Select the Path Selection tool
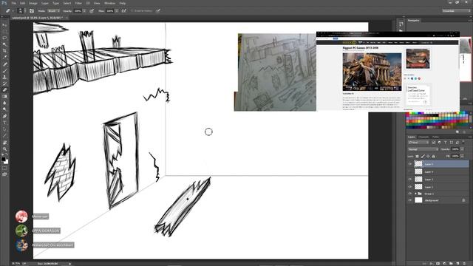The image size is (473, 266). (4, 129)
